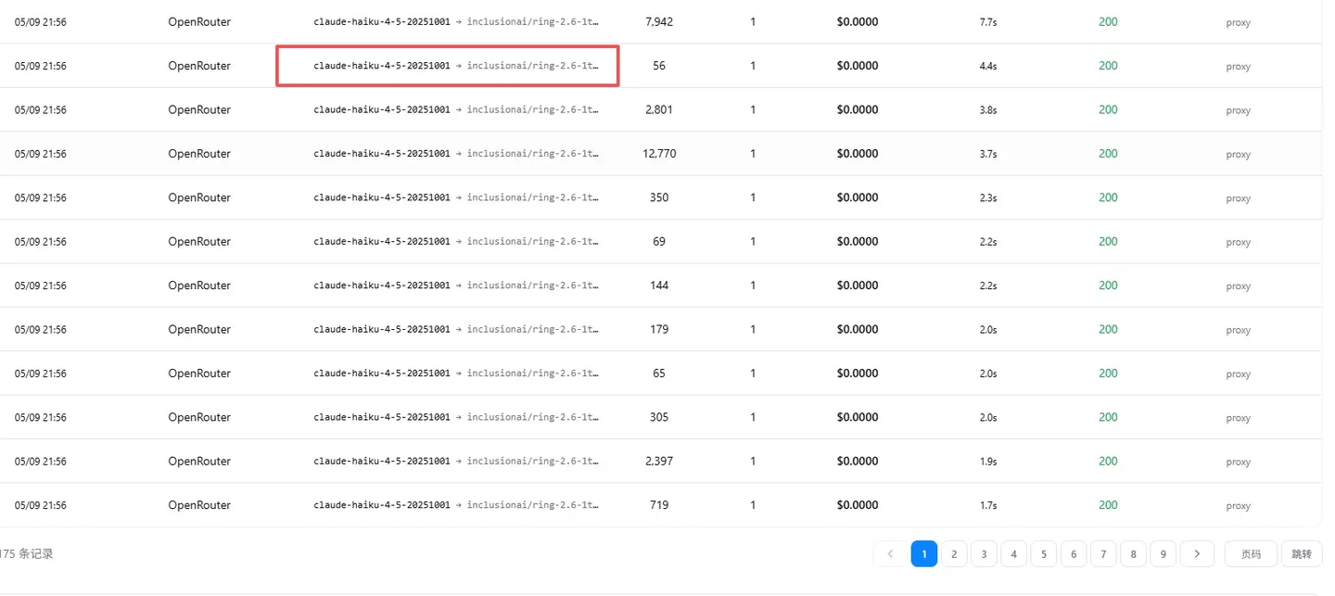
Task: Click the 3.8s duration value
Action: point(988,110)
